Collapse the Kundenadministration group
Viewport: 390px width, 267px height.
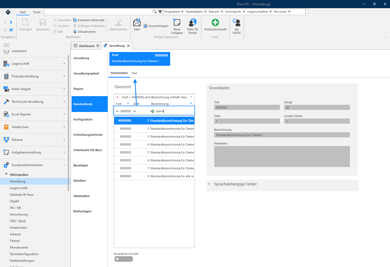click(64, 165)
